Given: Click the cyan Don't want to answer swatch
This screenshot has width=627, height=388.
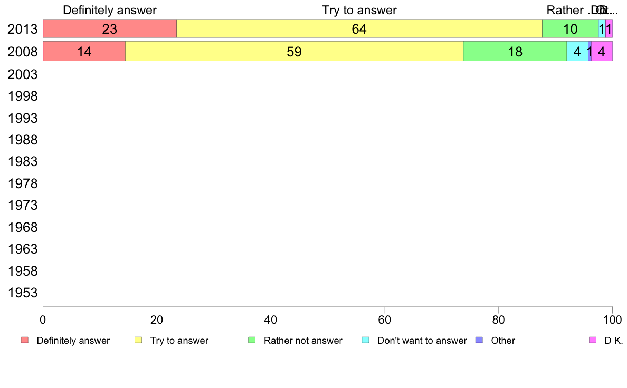Looking at the screenshot, I should coord(365,340).
